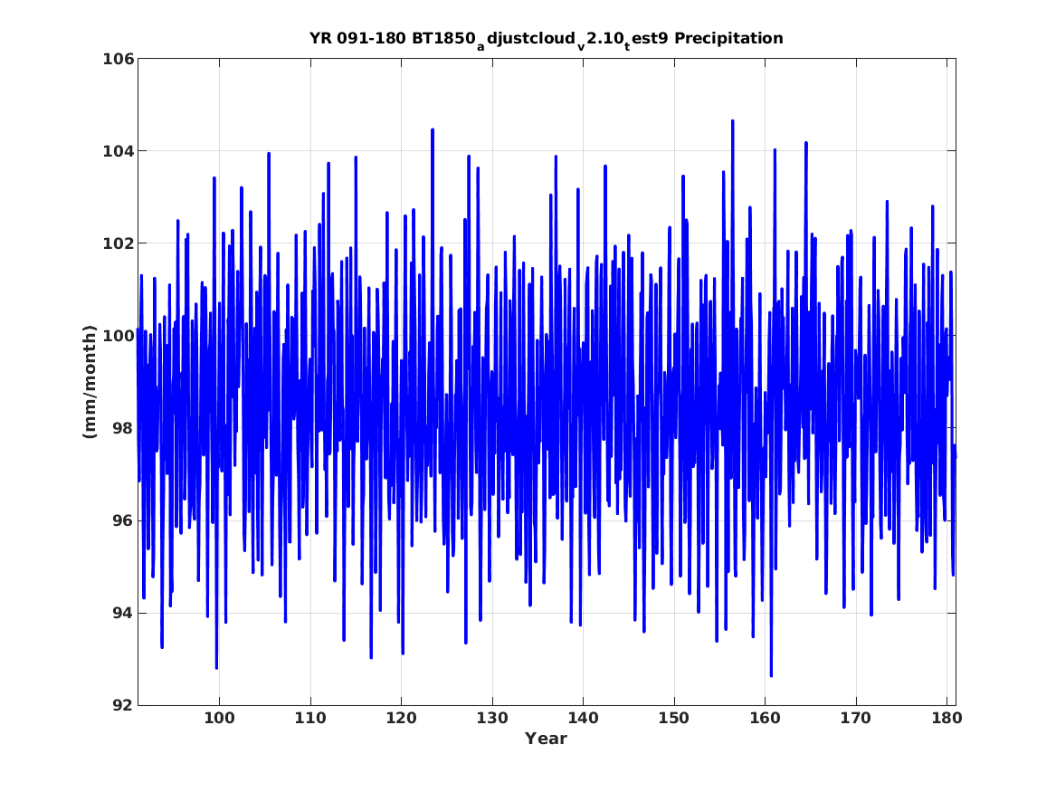Click y-axis tick label 106
This screenshot has width=1056, height=792.
coord(118,59)
